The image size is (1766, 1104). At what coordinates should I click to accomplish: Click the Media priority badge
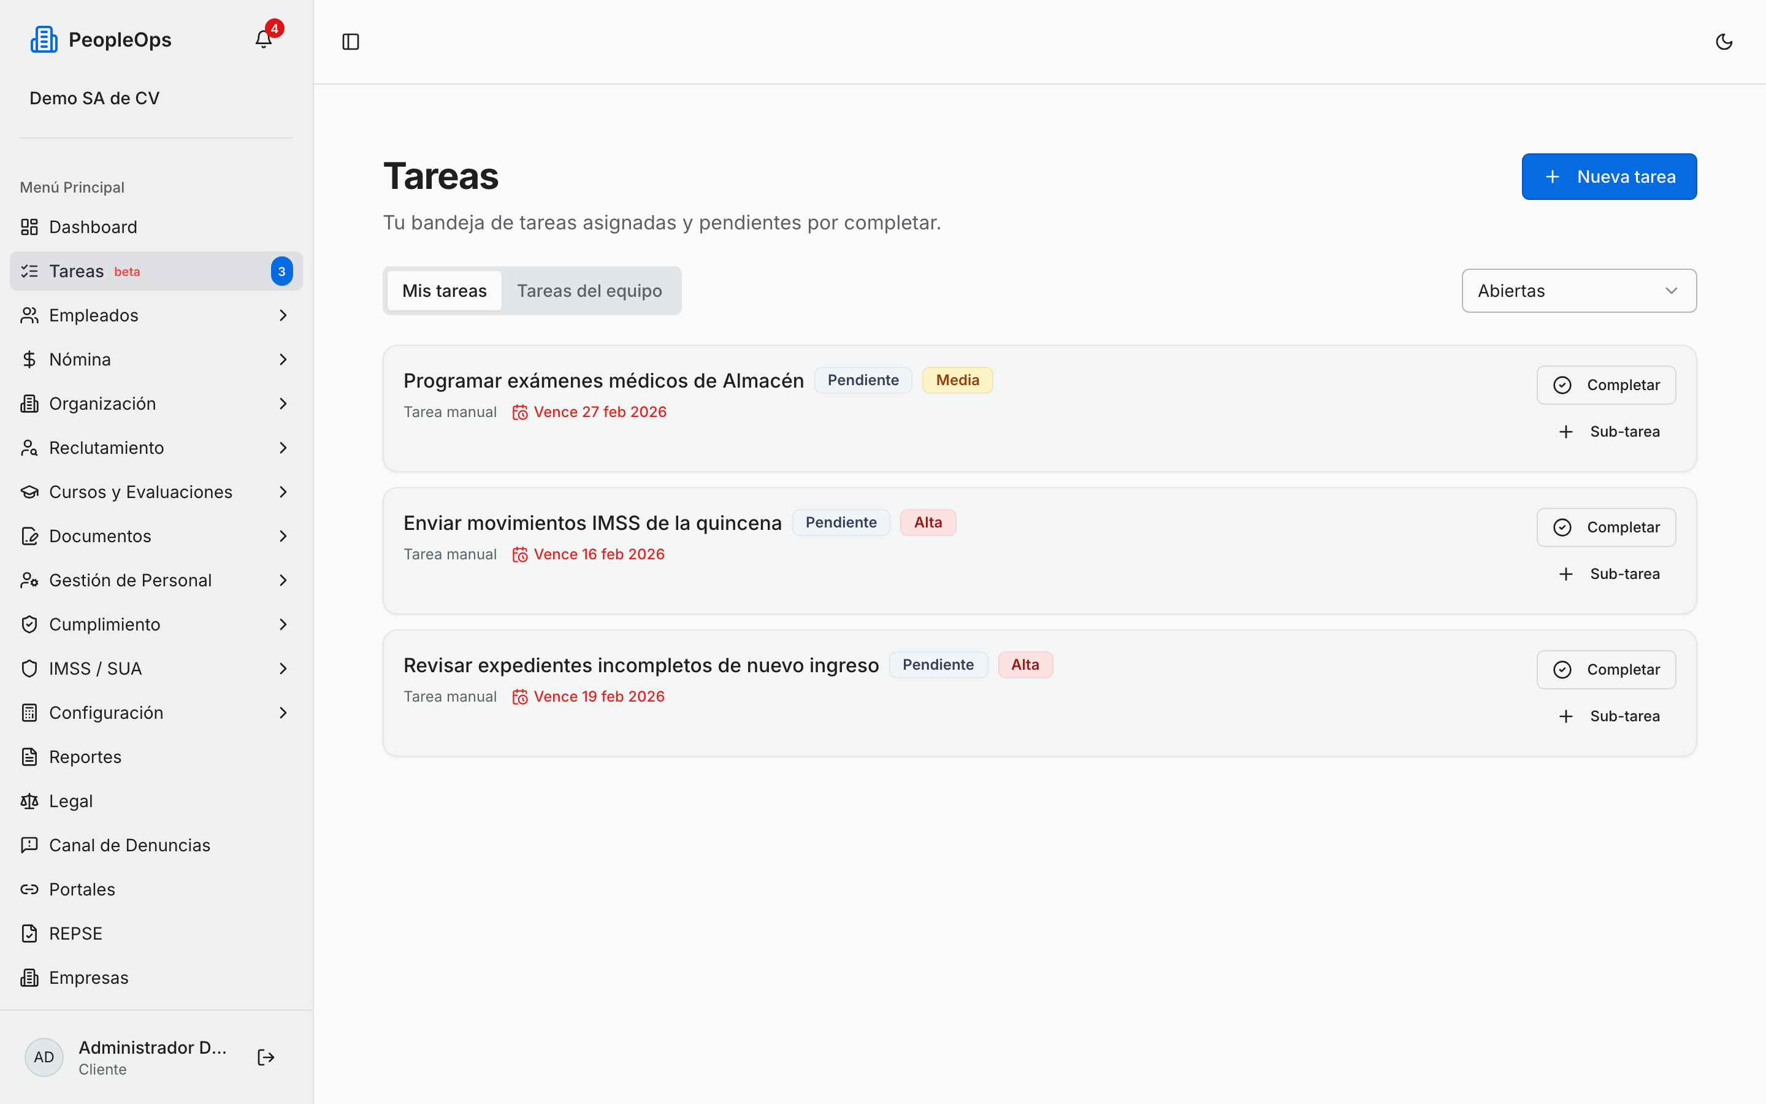click(957, 380)
